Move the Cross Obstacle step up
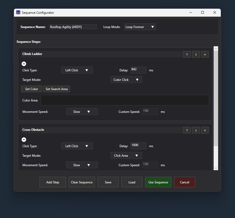Viewport: 235px width, 218px height. [x=187, y=130]
